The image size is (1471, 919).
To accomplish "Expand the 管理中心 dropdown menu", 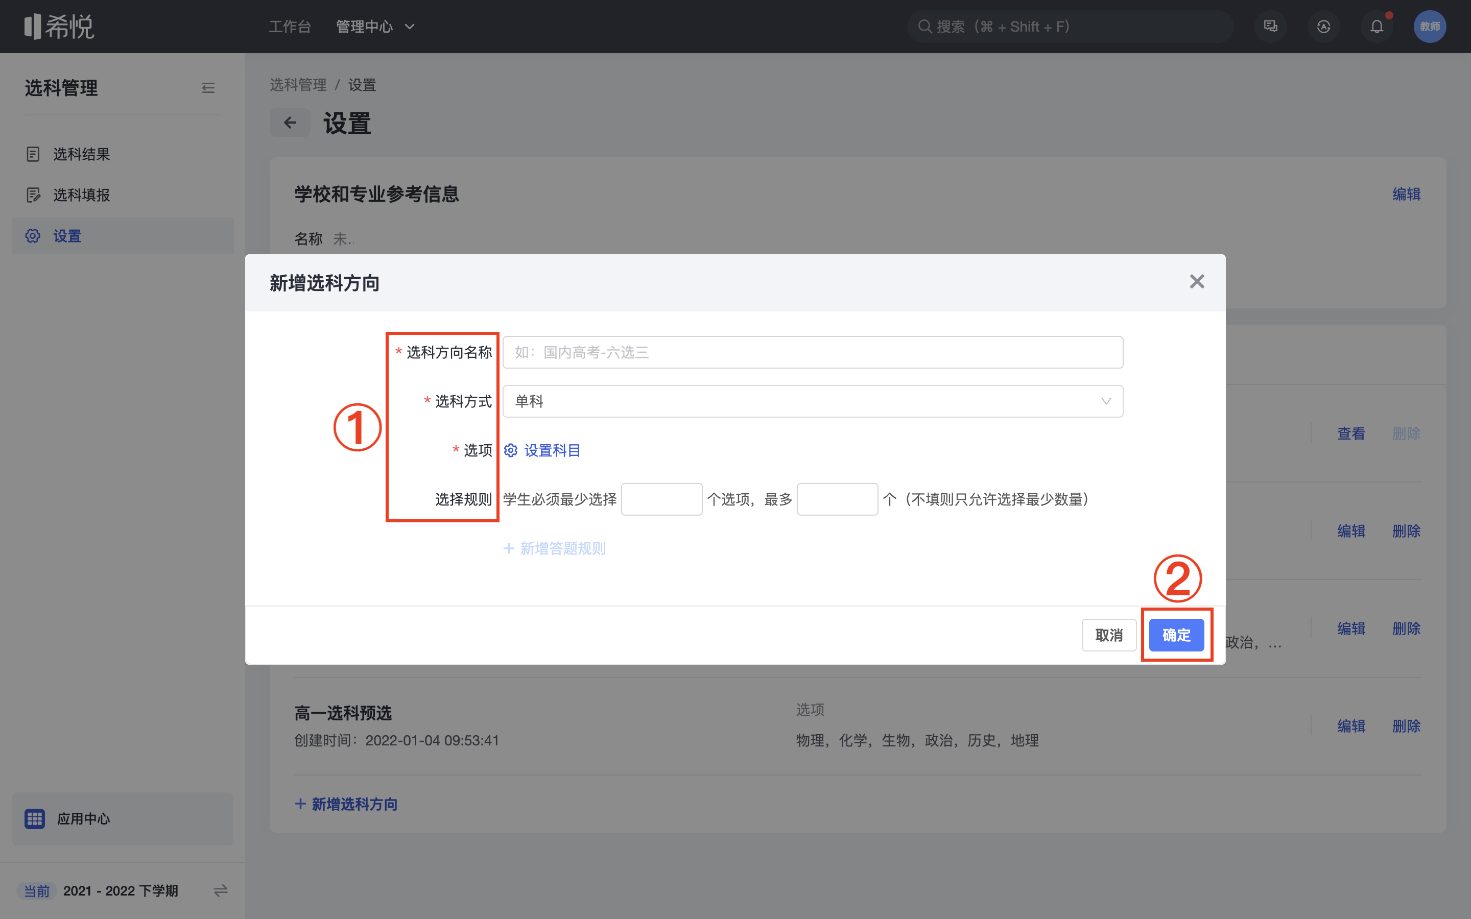I will tap(375, 27).
